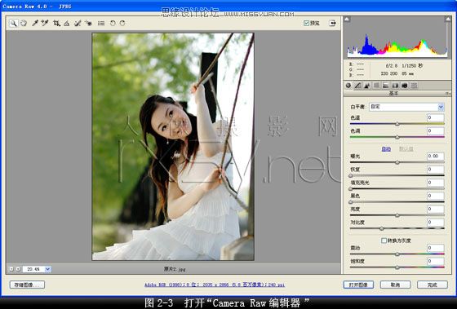Click the Contrast value field
This screenshot has width=457, height=309.
coord(436,223)
